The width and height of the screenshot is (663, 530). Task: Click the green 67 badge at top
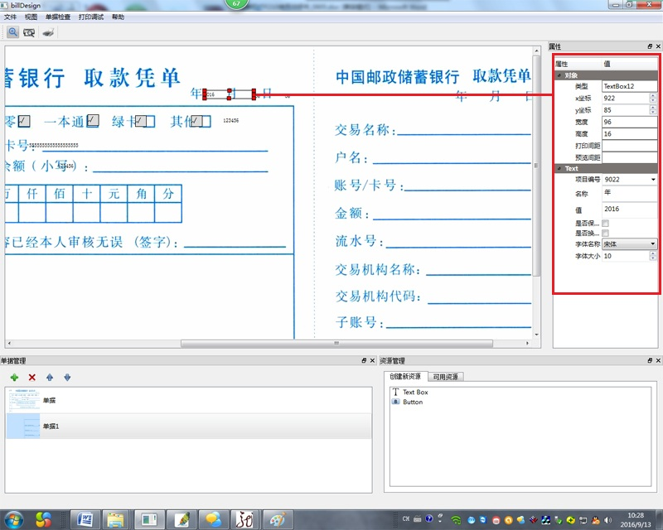tap(236, 3)
